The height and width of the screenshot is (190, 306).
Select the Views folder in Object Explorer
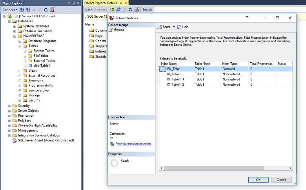33,71
